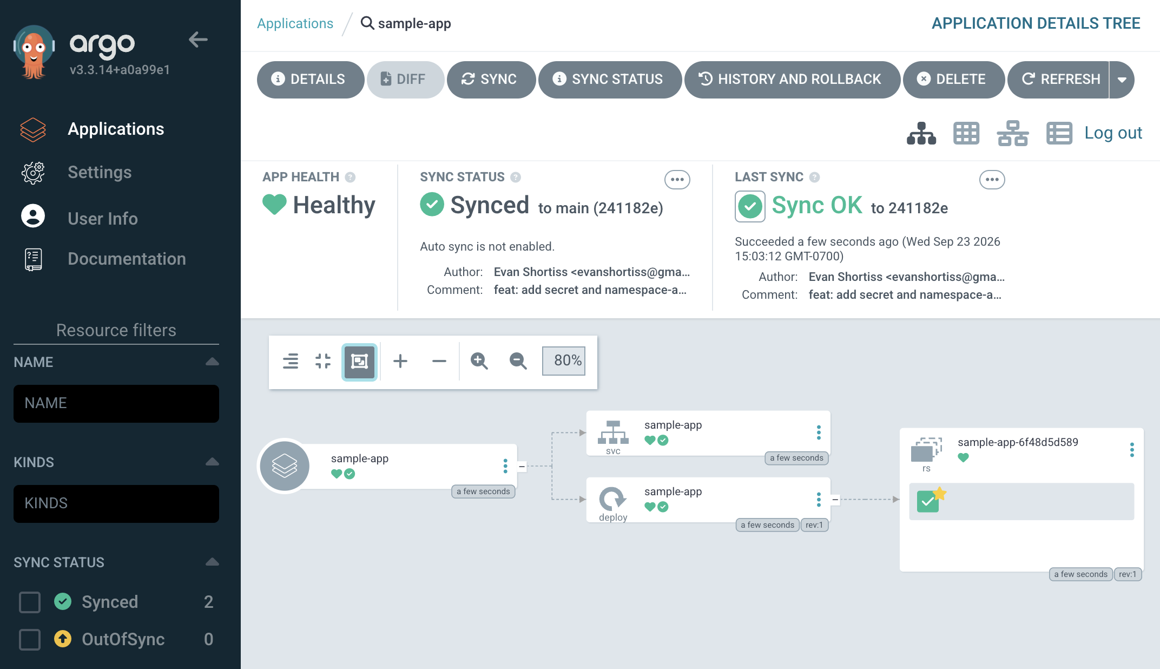Screen dimensions: 1160x669
Task: Click the NAME filter input
Action: pyautogui.click(x=116, y=403)
